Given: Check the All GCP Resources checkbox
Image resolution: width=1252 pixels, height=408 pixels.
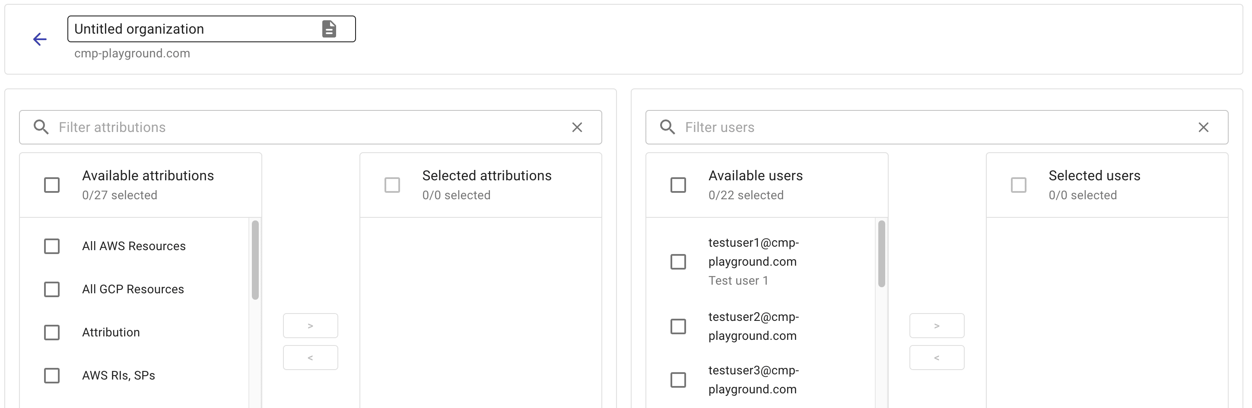Looking at the screenshot, I should pyautogui.click(x=52, y=290).
